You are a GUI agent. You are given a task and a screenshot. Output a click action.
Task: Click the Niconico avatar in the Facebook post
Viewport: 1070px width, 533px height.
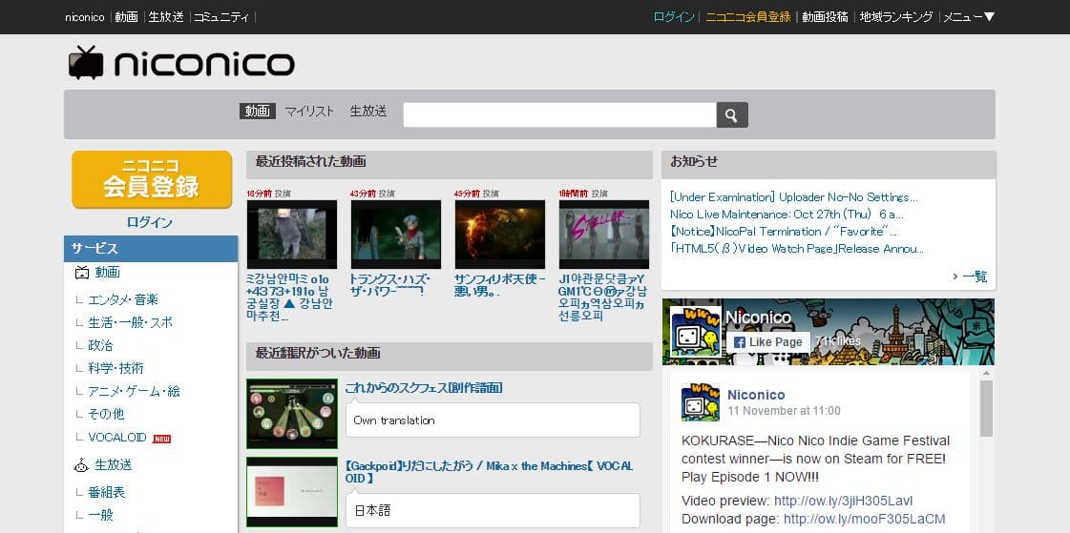tap(701, 402)
